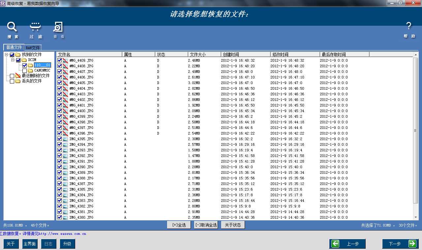Sort by the 属性 column header

138,54
